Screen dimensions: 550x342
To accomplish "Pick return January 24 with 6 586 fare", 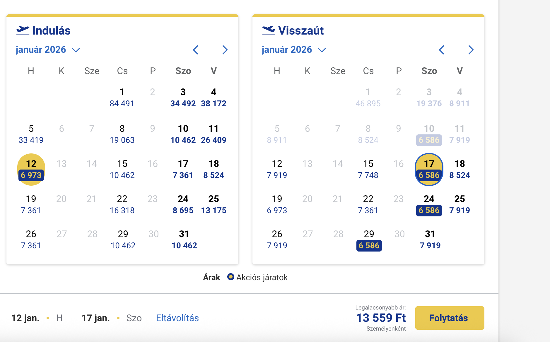I will click(429, 205).
